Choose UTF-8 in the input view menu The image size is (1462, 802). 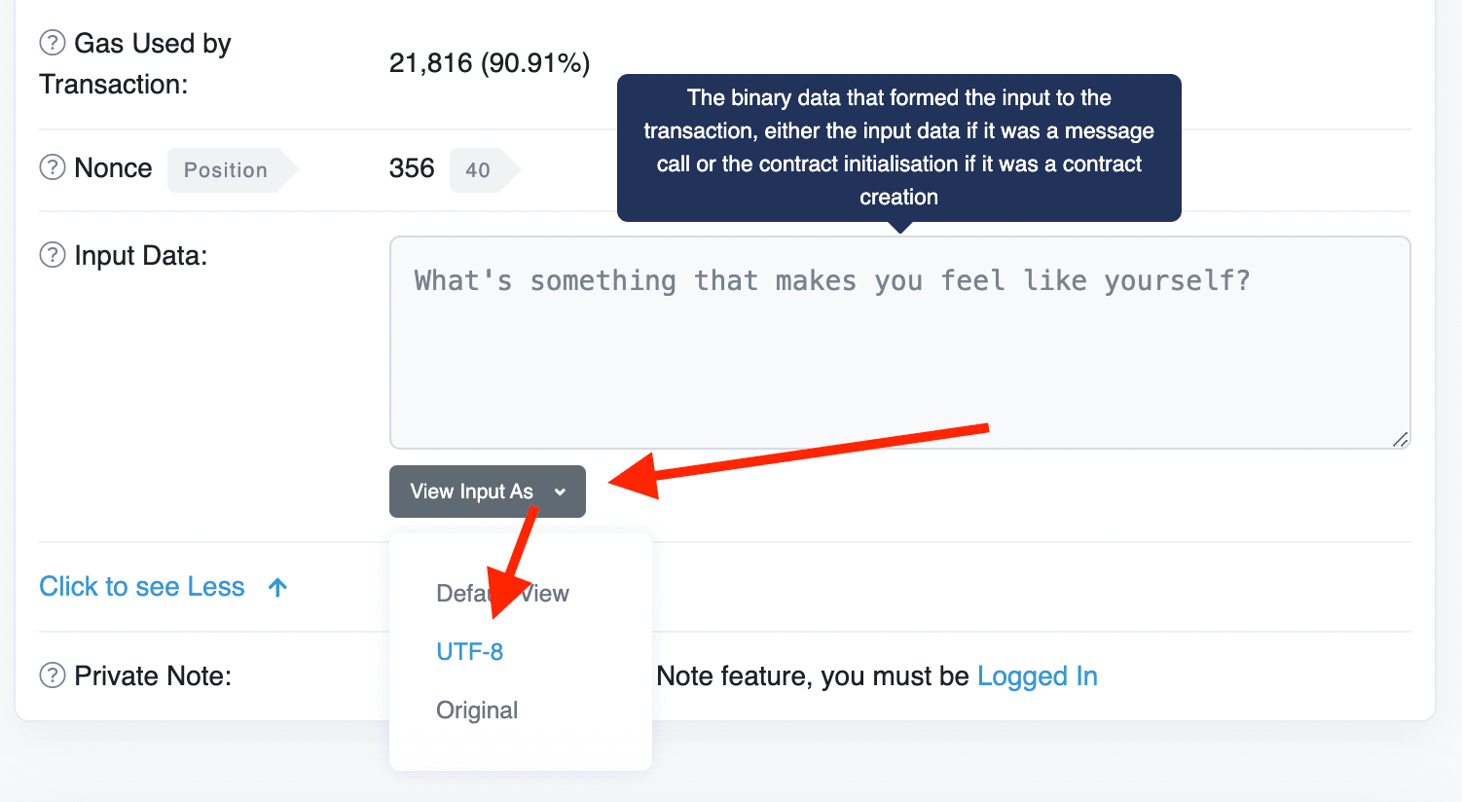click(x=469, y=652)
